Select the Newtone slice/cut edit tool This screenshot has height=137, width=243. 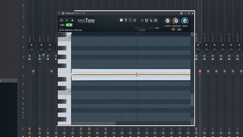(x=126, y=20)
